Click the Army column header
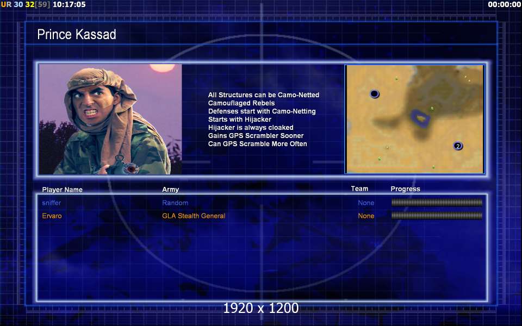 [x=170, y=189]
